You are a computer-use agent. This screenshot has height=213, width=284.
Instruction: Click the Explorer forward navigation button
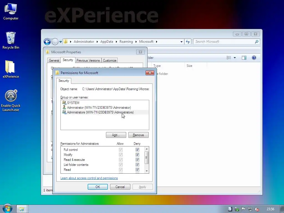[x=55, y=42]
